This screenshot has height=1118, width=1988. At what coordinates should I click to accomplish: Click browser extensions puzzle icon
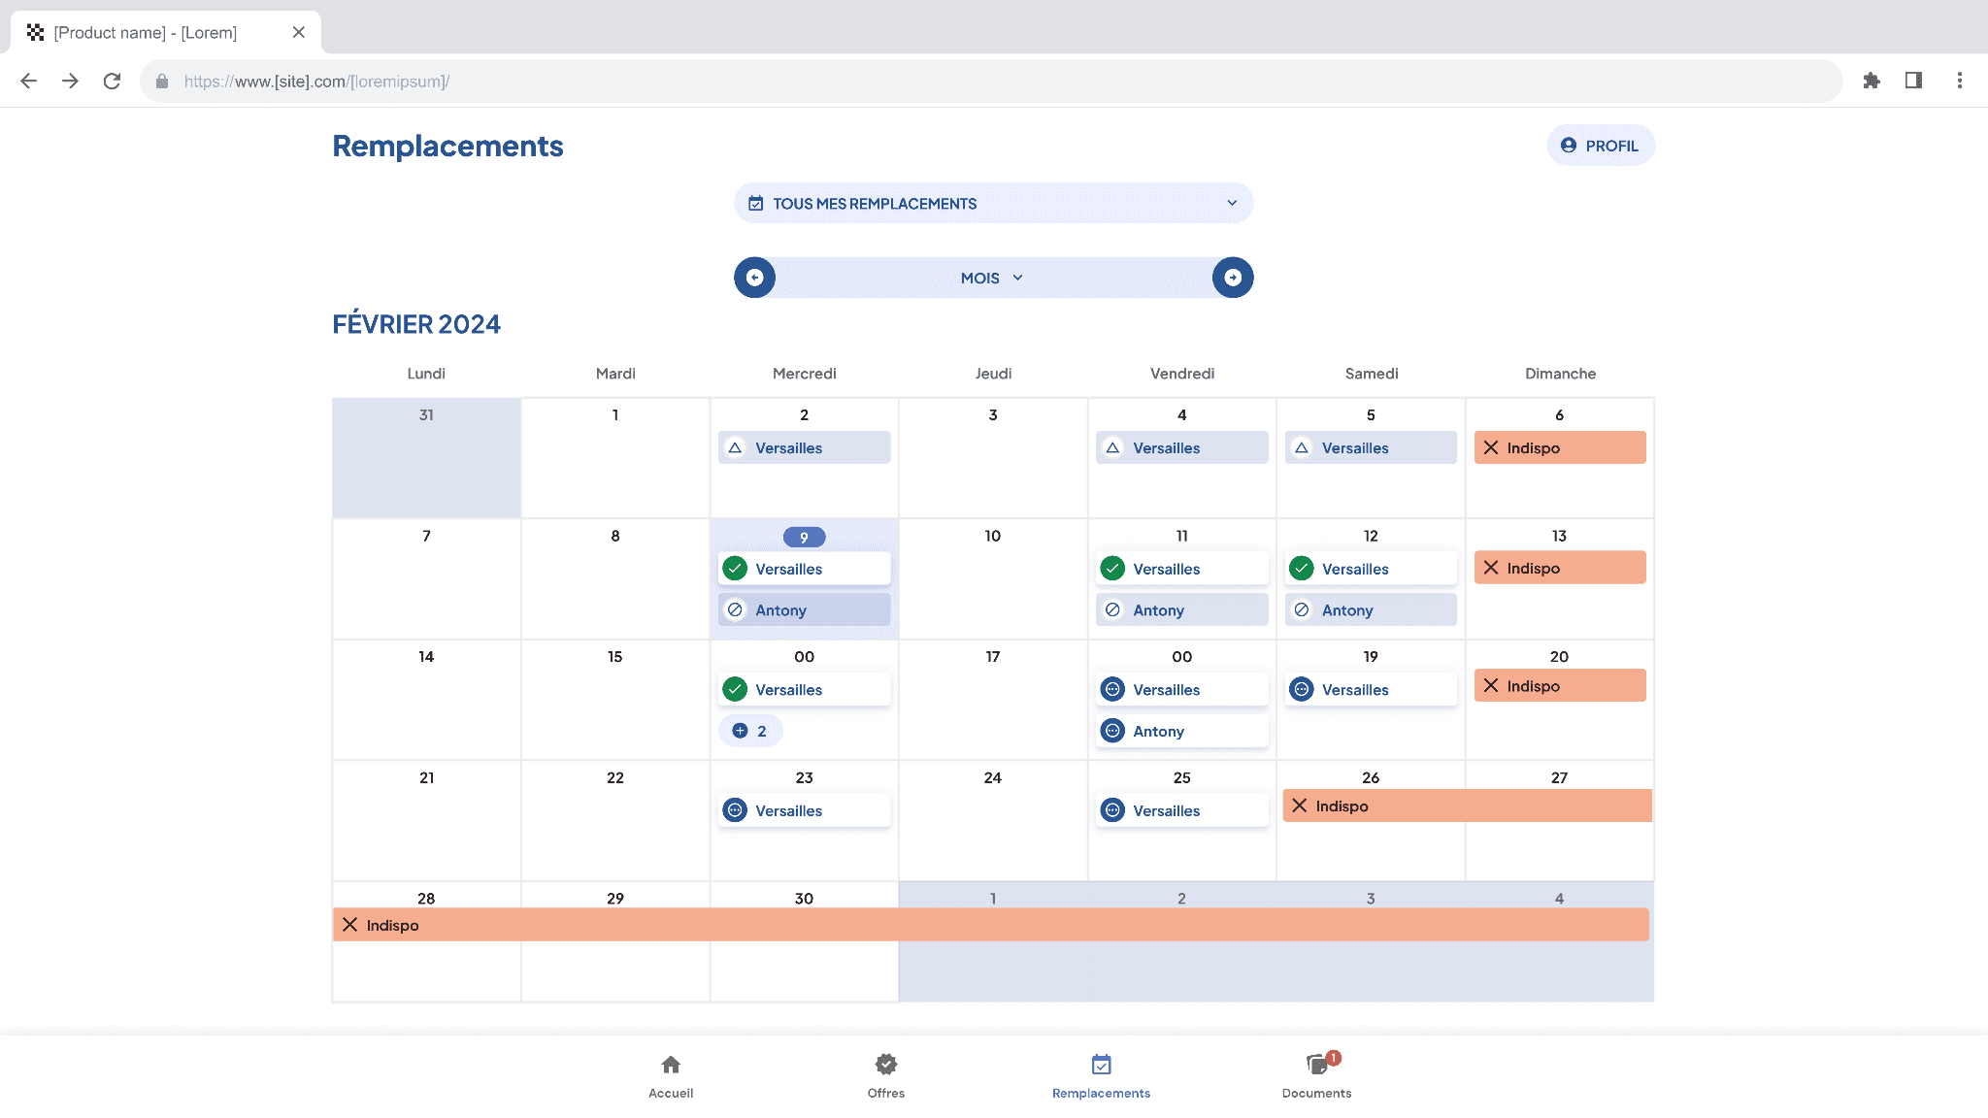[x=1871, y=81]
